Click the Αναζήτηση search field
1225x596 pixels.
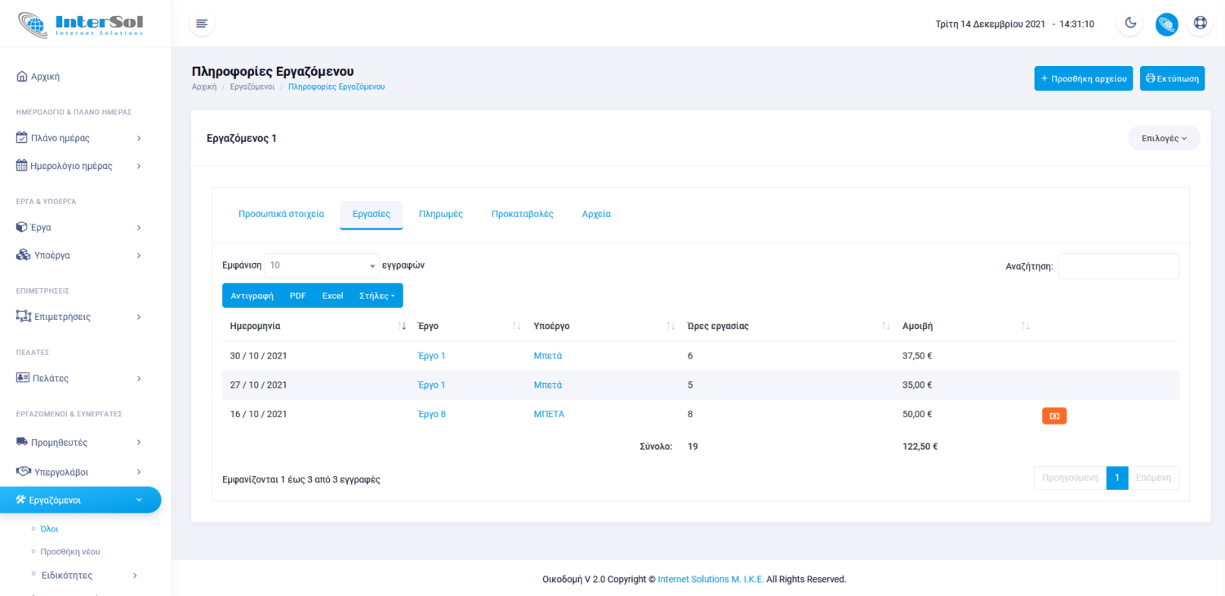(x=1118, y=266)
